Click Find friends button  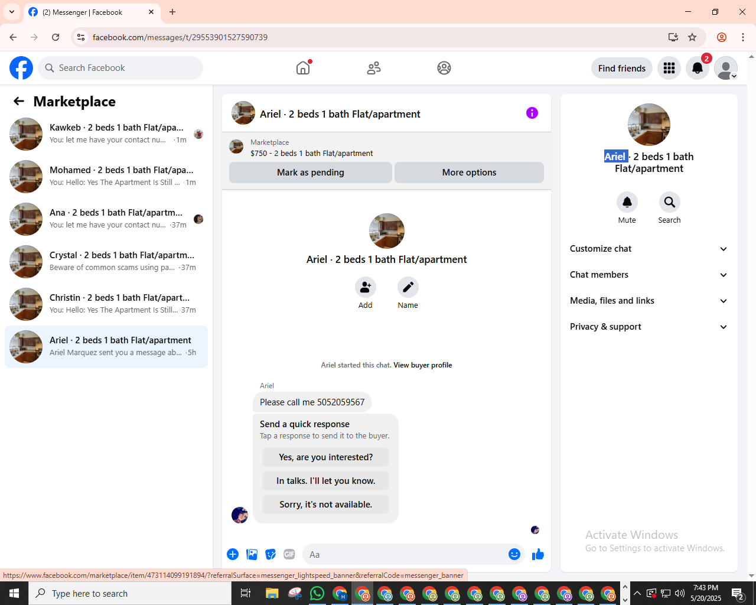pos(622,68)
